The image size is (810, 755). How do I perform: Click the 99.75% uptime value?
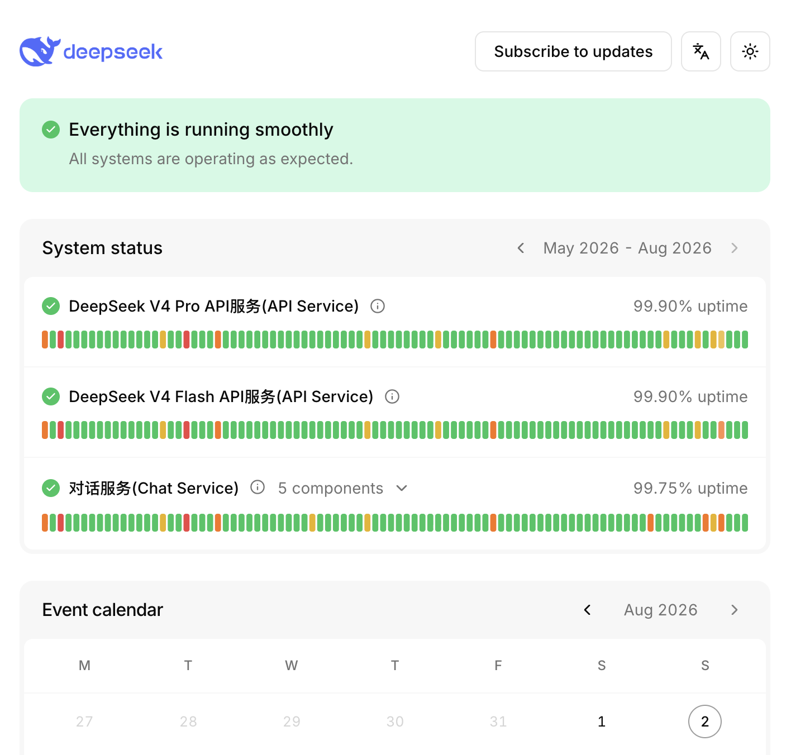[x=690, y=488]
